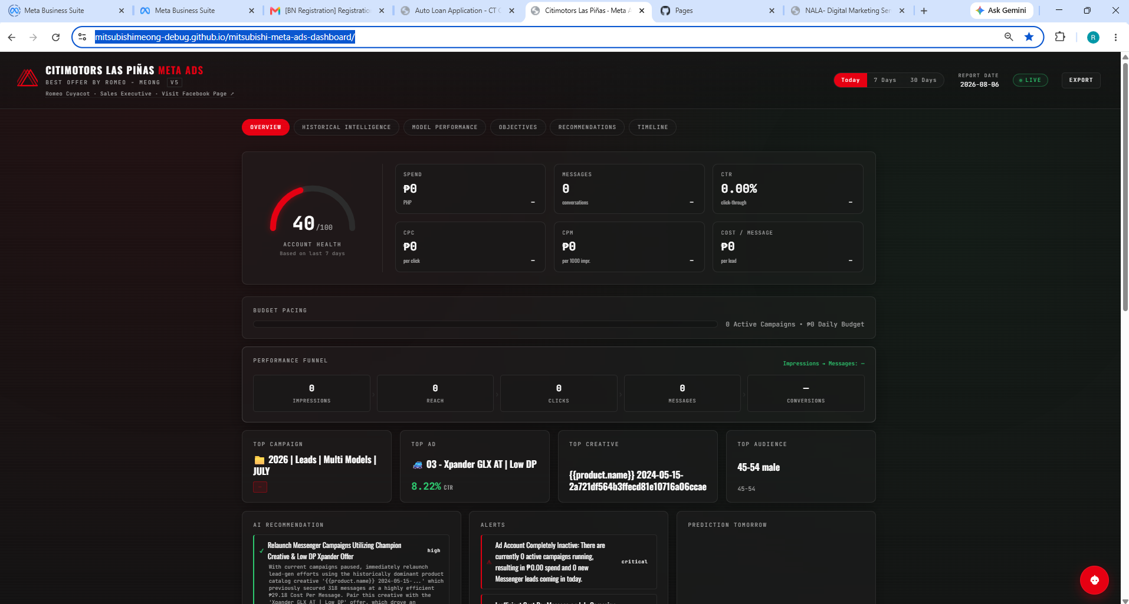Click the page vertical scrollbar
Viewport: 1129px width, 604px height.
click(x=1124, y=186)
